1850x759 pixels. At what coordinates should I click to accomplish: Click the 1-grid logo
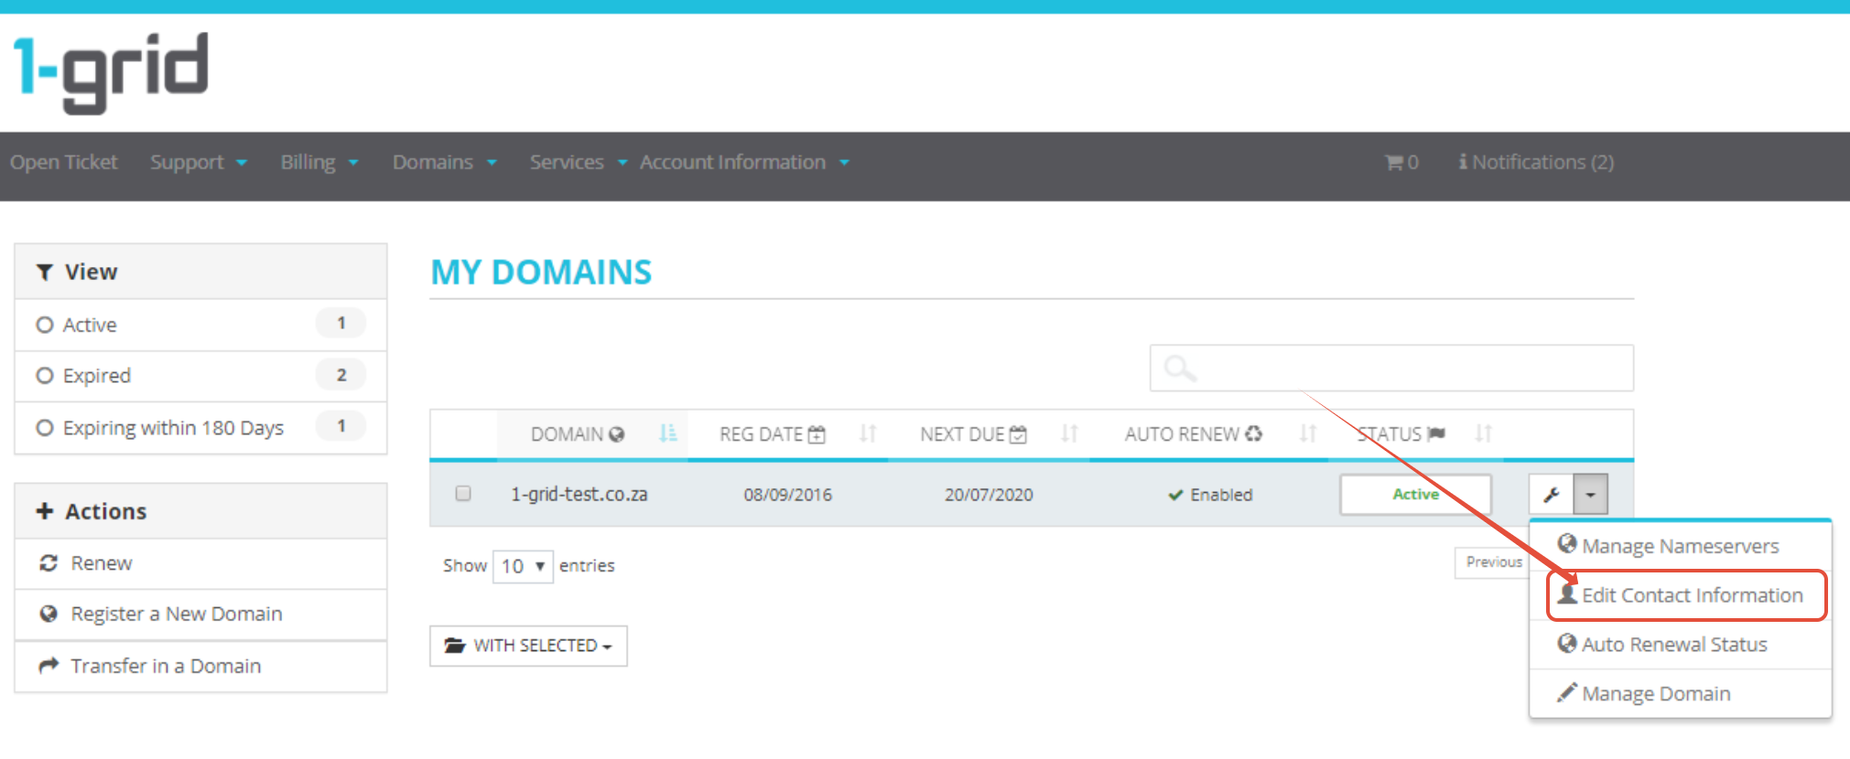click(x=111, y=72)
